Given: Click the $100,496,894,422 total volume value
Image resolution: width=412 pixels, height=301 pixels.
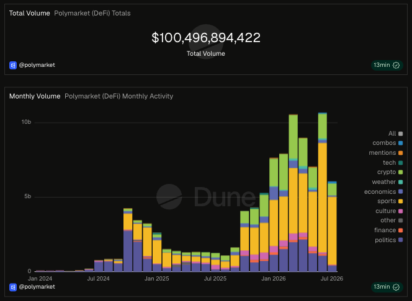Looking at the screenshot, I should (x=206, y=38).
